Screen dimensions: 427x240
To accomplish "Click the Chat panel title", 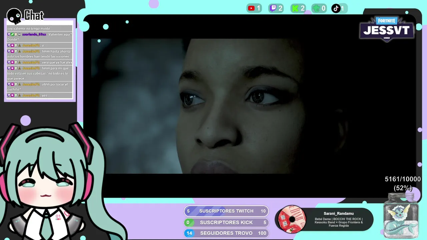I will click(x=34, y=15).
